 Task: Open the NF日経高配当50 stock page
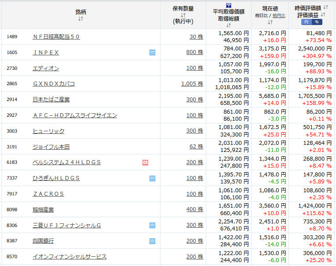(x=56, y=37)
